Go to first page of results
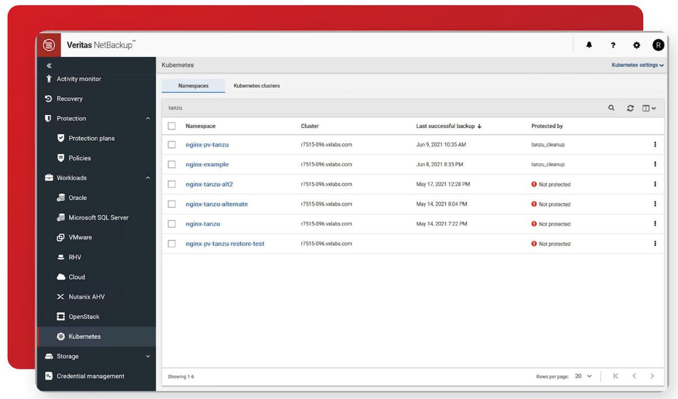The width and height of the screenshot is (678, 399). tap(616, 376)
